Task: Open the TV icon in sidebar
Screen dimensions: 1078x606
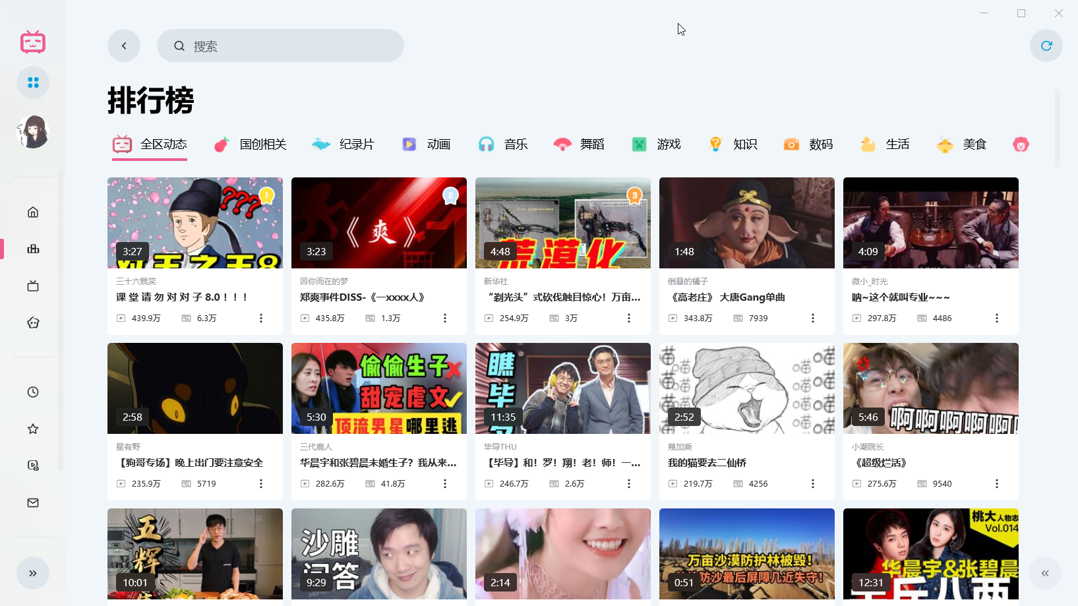Action: [x=33, y=286]
